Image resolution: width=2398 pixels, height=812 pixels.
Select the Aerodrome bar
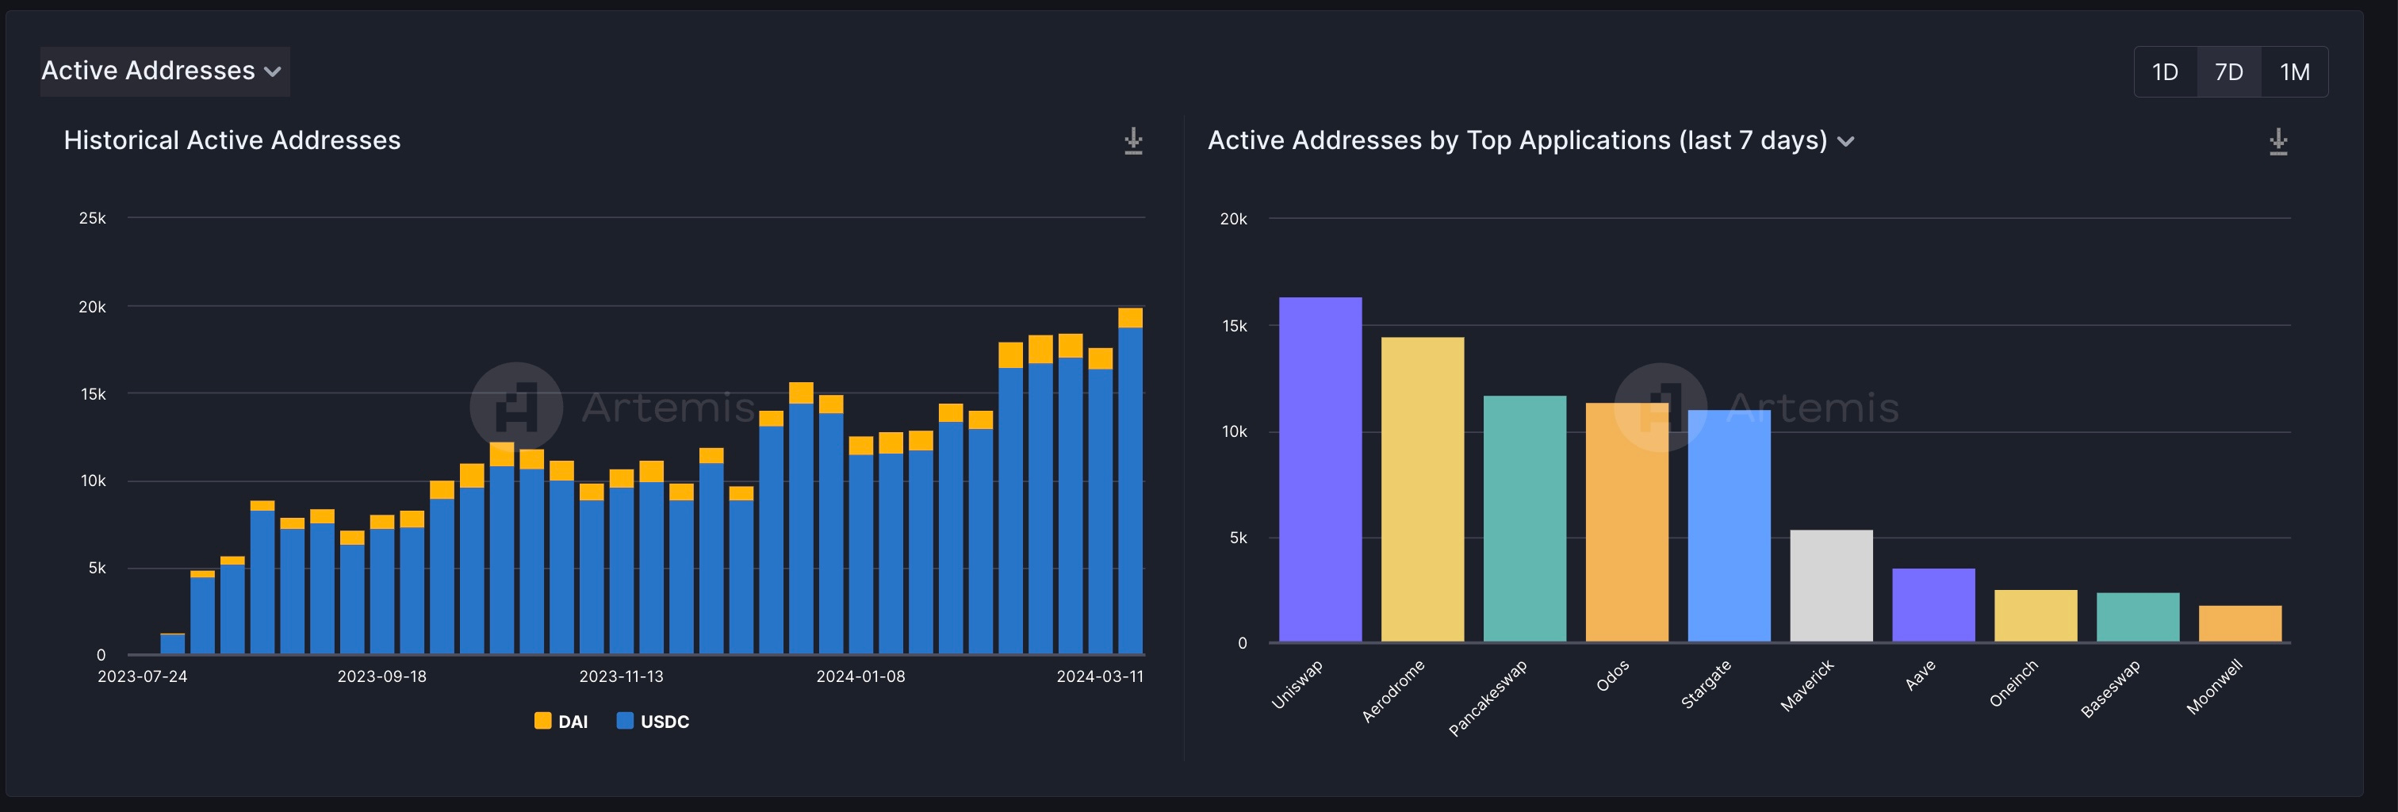pyautogui.click(x=1423, y=490)
